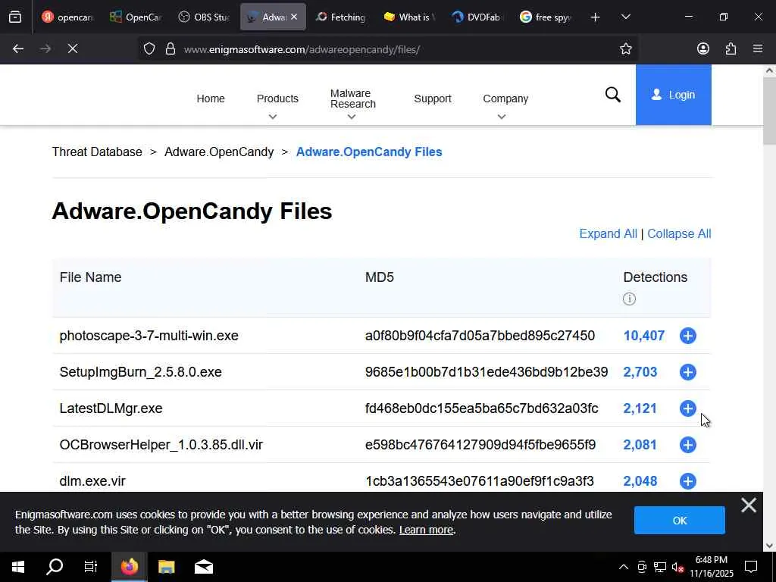Open the extensions puzzle icon
The image size is (776, 582).
click(x=731, y=48)
